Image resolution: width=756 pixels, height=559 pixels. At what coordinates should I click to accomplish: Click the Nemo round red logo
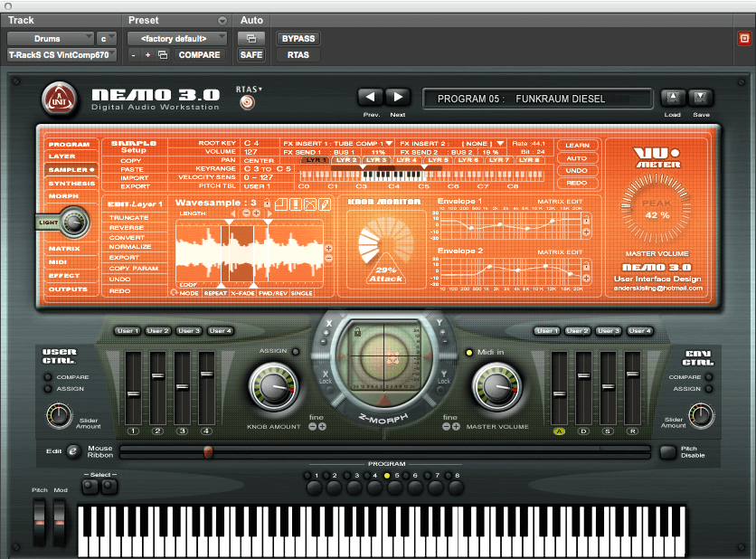(x=59, y=100)
